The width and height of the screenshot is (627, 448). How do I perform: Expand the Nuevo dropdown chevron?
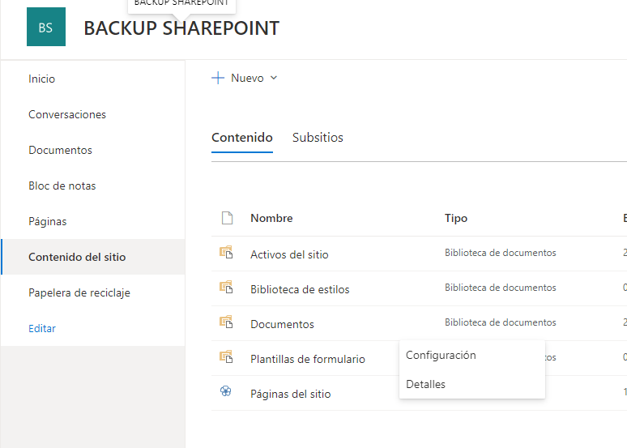274,78
